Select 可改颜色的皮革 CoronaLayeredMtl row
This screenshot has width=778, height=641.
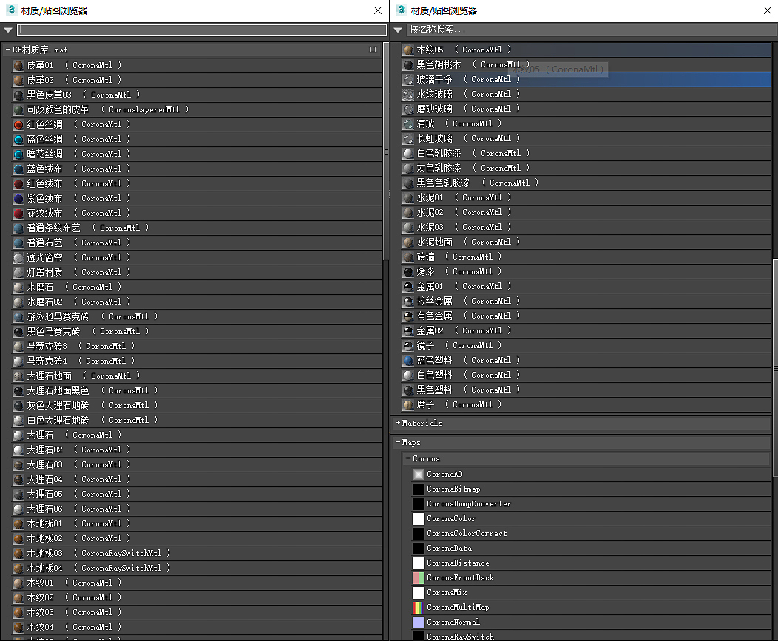[x=197, y=109]
